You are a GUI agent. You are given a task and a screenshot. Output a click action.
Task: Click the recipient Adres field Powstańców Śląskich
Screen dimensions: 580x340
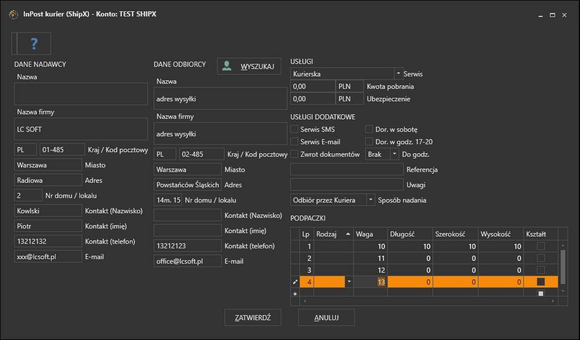188,184
